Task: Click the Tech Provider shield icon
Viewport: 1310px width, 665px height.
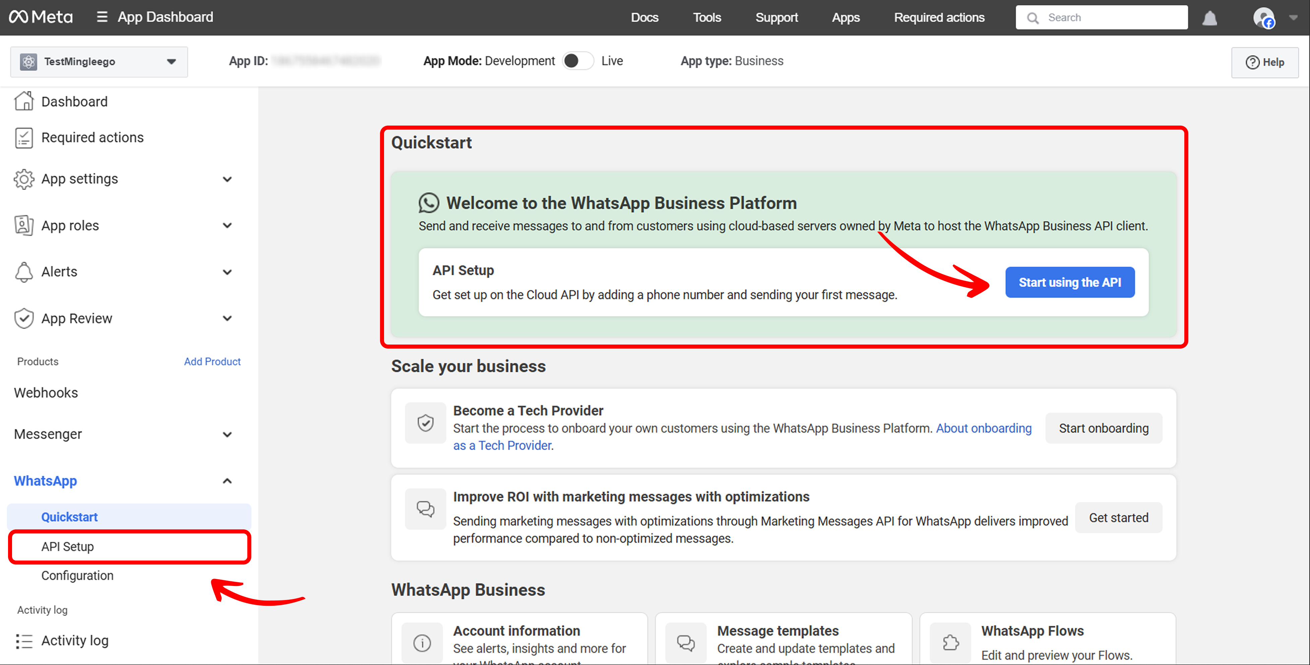Action: pos(426,423)
